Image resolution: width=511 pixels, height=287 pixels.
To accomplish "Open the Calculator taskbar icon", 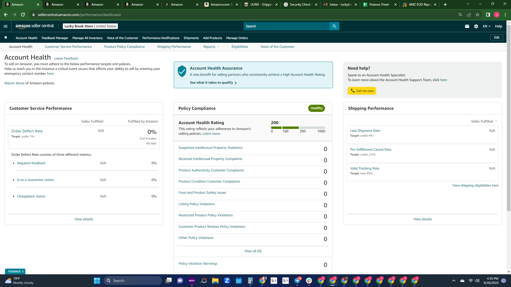I will click(250, 281).
